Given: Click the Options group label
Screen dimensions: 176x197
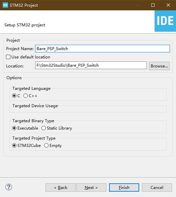Looking at the screenshot, I should pyautogui.click(x=14, y=78).
